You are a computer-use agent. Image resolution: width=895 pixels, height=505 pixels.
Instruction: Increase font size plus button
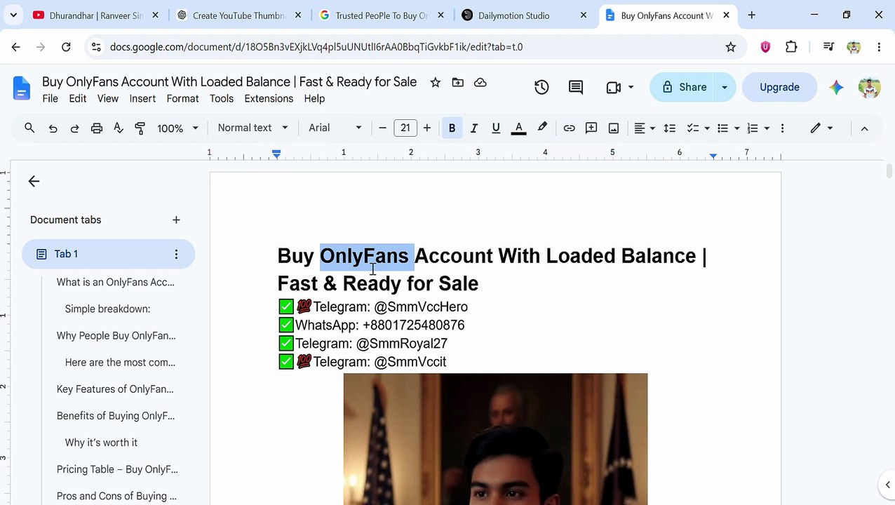(426, 128)
